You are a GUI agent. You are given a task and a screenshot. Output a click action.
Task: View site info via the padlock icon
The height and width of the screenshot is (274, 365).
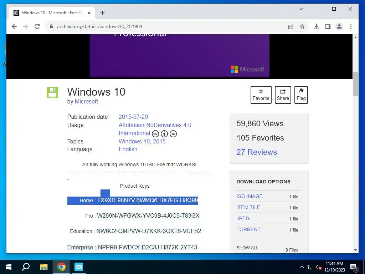point(51,26)
